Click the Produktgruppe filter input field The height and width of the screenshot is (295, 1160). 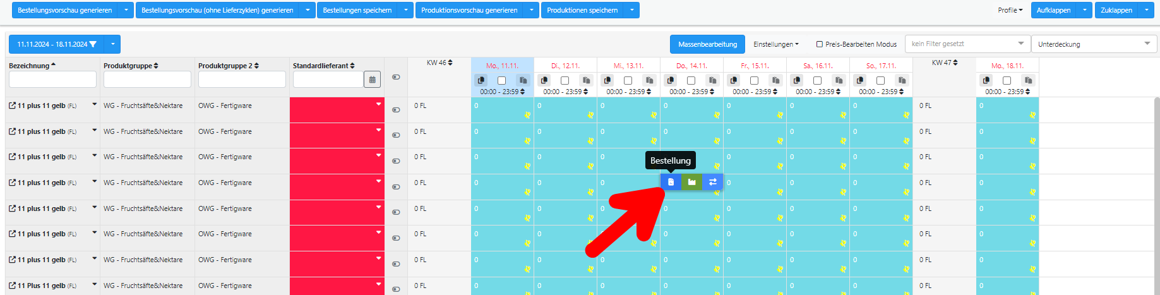(147, 79)
